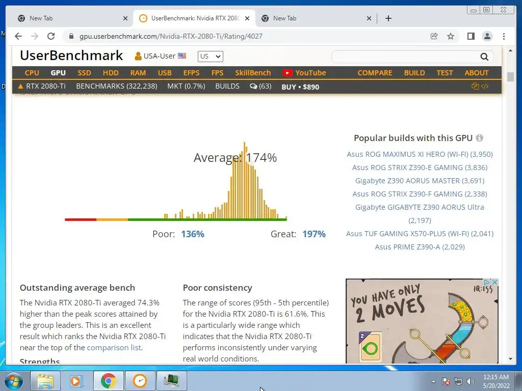Click ABOUT in navigation bar
This screenshot has height=391, width=522.
[477, 73]
